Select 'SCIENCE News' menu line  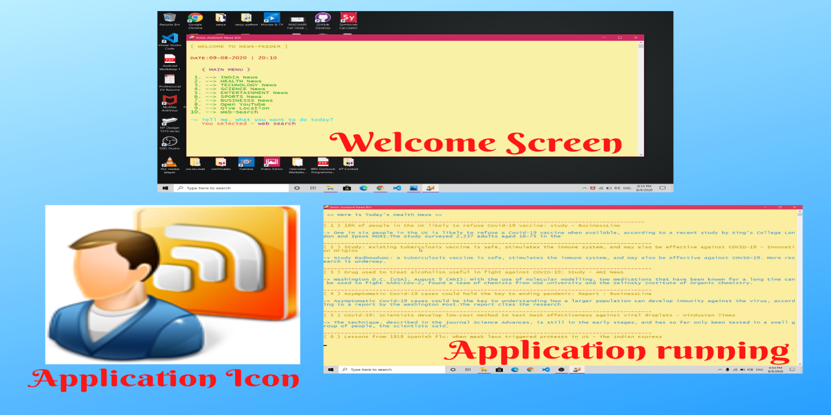(229, 89)
